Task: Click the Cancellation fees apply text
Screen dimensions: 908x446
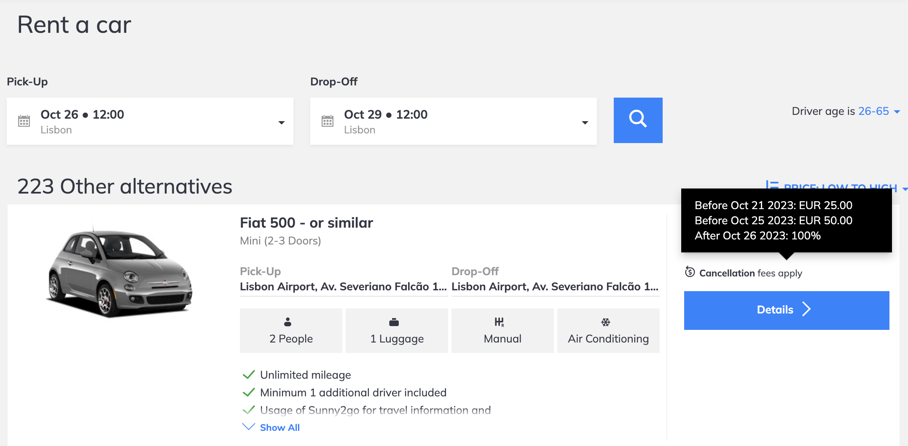Action: pos(751,273)
